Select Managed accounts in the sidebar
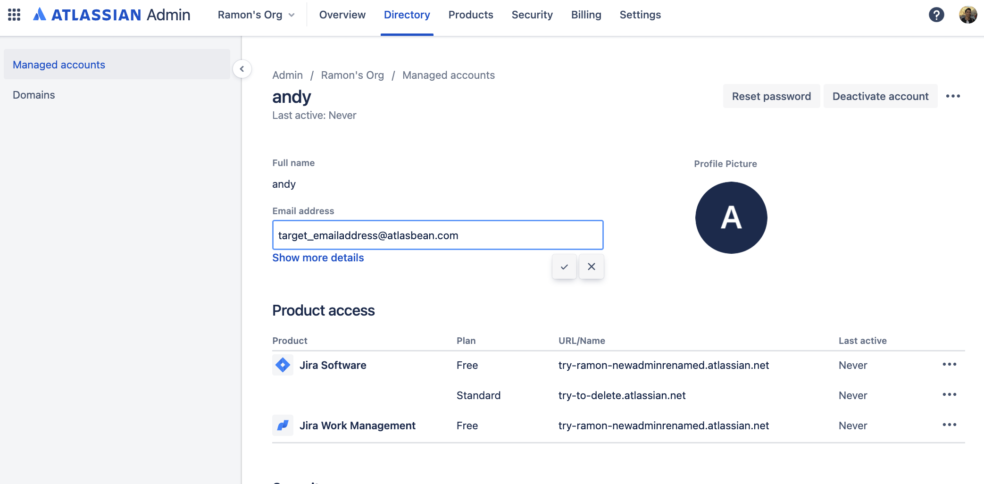The image size is (984, 484). pyautogui.click(x=117, y=65)
